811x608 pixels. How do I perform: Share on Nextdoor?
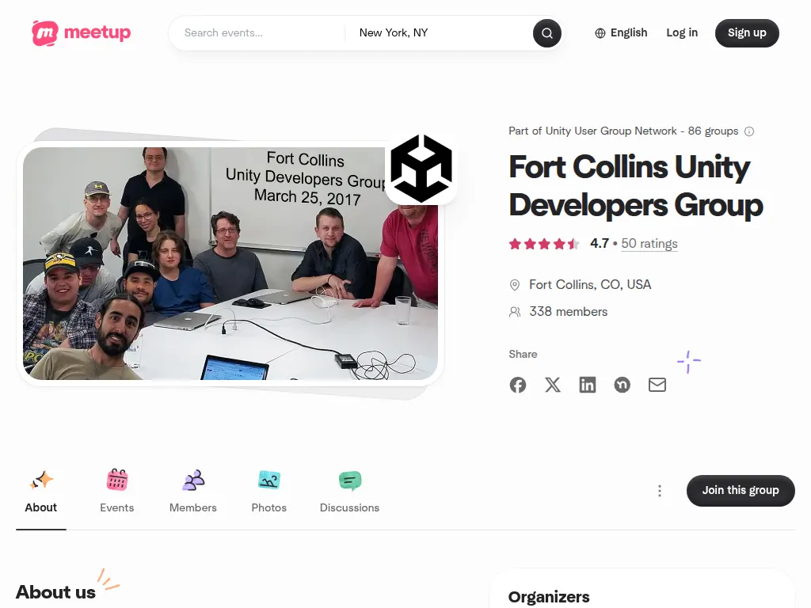pyautogui.click(x=623, y=385)
